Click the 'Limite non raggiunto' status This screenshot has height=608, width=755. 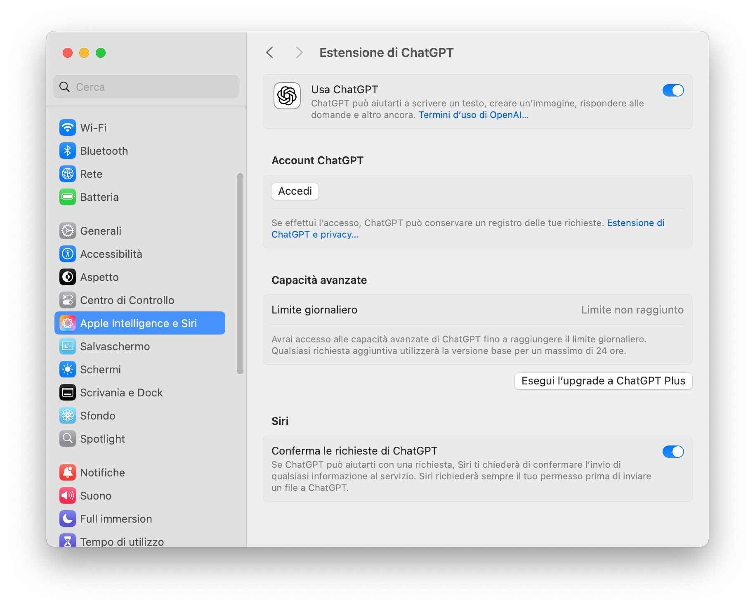[632, 310]
